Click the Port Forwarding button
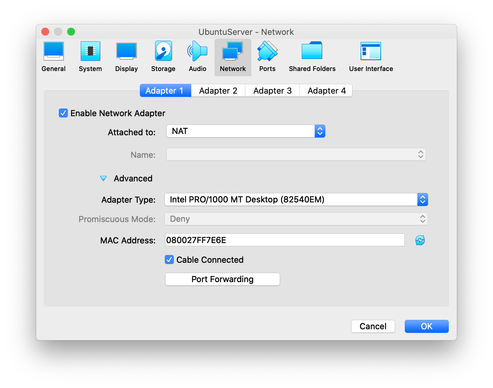 [223, 279]
